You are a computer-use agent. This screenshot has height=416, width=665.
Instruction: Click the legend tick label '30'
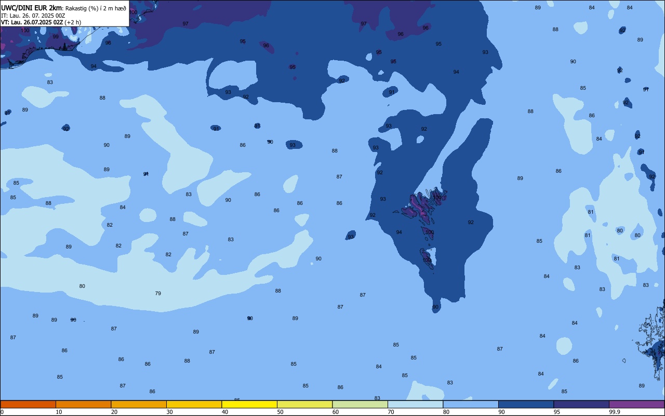coord(169,412)
